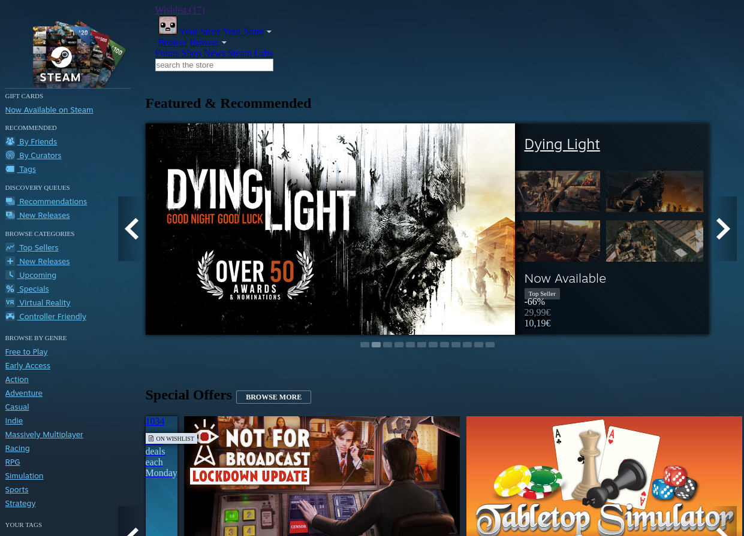Click Now Available on Steam link

[49, 110]
